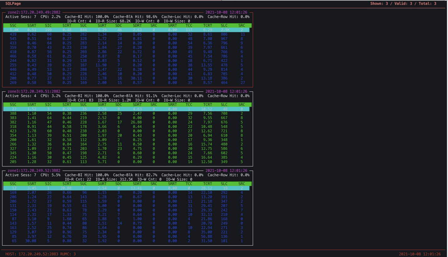Click the SURT column header in zone3 table

(102, 104)
